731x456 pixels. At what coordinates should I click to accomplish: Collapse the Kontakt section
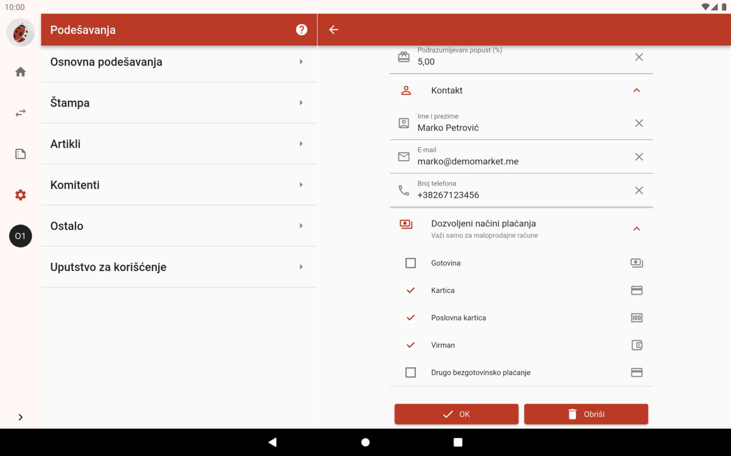point(637,91)
